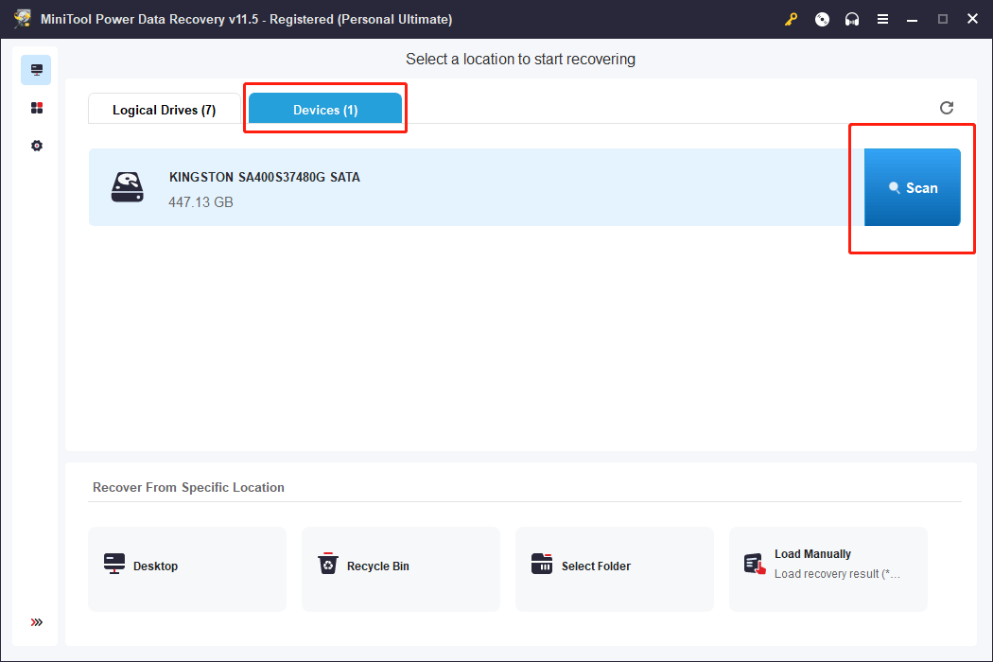Image resolution: width=993 pixels, height=662 pixels.
Task: Click the 447.13 GB size text
Action: 200,202
